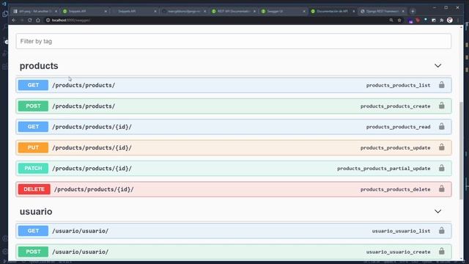469x264 pixels.
Task: Expand the DELETE /products/products/{id}/ operation
Action: pos(234,189)
